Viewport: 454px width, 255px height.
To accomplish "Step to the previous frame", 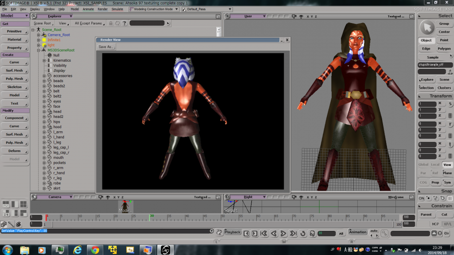I will click(x=247, y=233).
